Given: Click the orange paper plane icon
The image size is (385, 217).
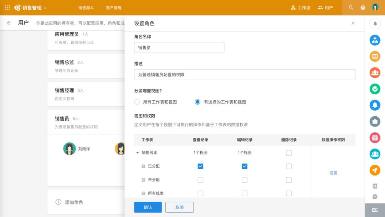Looking at the screenshot, I should 375,170.
